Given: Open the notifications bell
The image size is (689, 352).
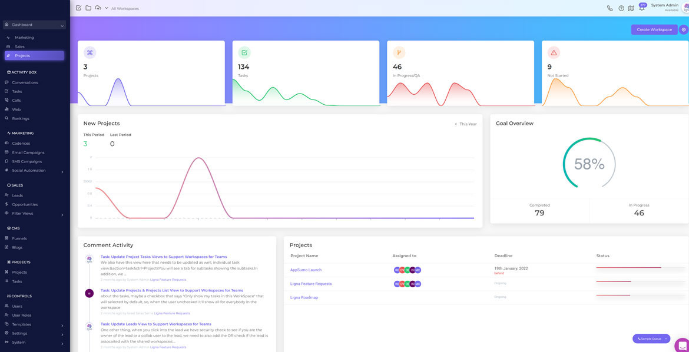Looking at the screenshot, I should pos(641,8).
